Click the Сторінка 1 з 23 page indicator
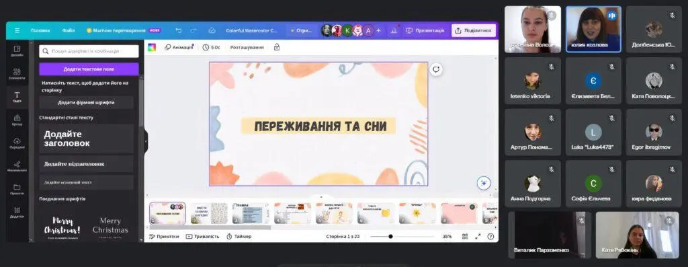The width and height of the screenshot is (688, 267). click(343, 236)
